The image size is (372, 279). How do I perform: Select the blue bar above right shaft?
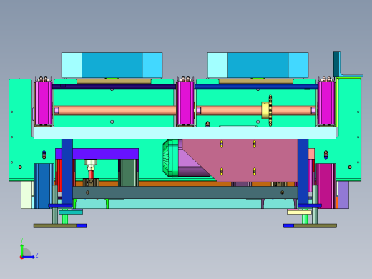[256, 87]
